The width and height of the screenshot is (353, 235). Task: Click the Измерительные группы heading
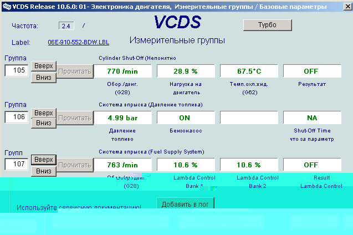point(177,40)
